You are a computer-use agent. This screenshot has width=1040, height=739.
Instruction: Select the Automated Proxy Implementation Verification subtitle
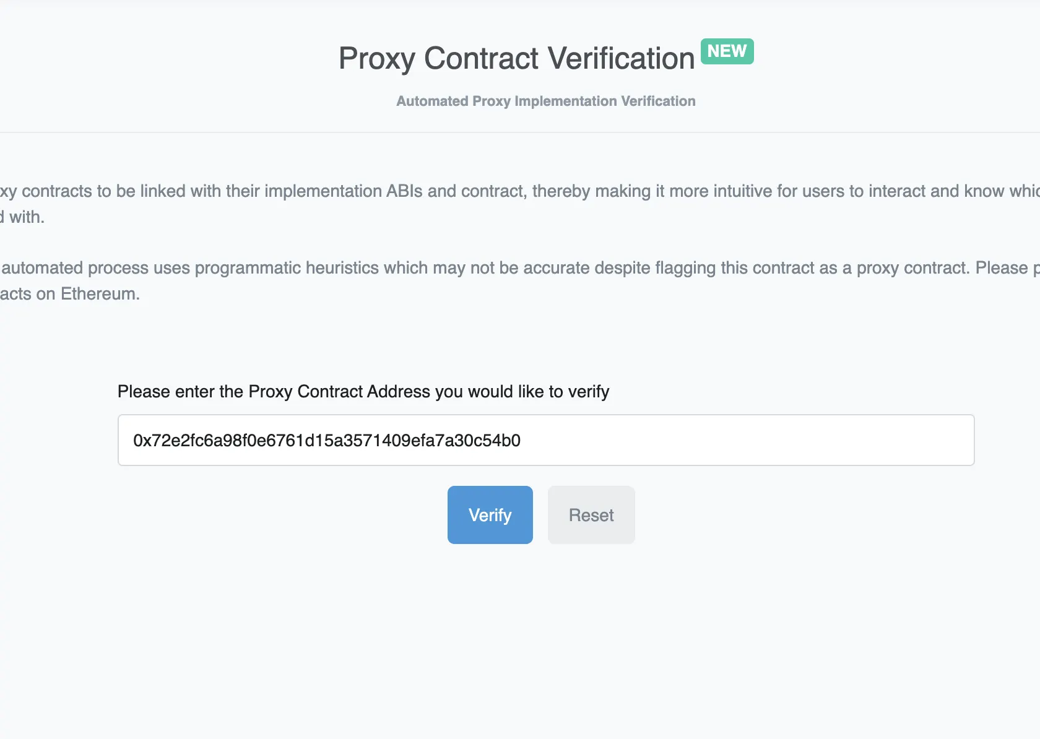545,101
